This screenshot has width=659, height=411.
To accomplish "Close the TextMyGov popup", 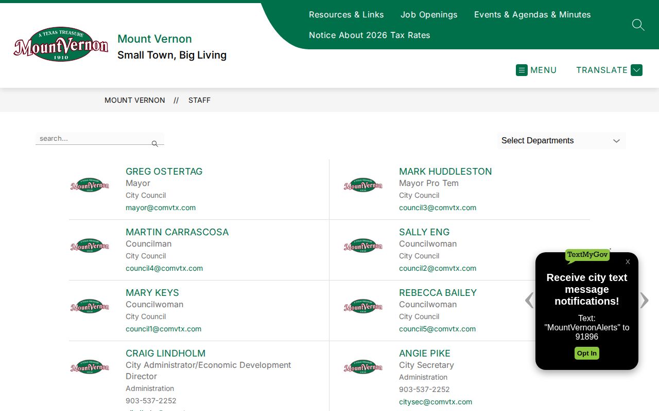I will [628, 262].
